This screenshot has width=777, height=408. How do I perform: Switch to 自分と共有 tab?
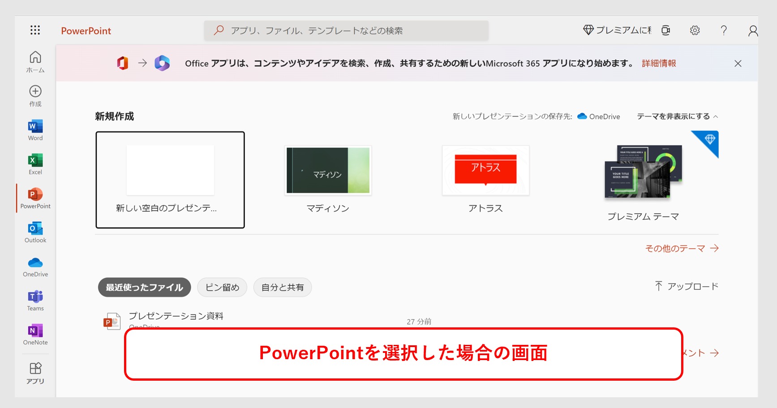(282, 288)
